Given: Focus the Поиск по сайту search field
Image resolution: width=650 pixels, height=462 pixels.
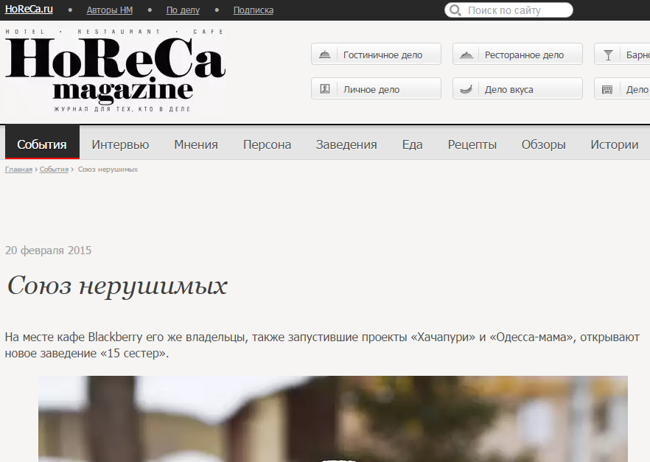Looking at the screenshot, I should click(x=509, y=10).
